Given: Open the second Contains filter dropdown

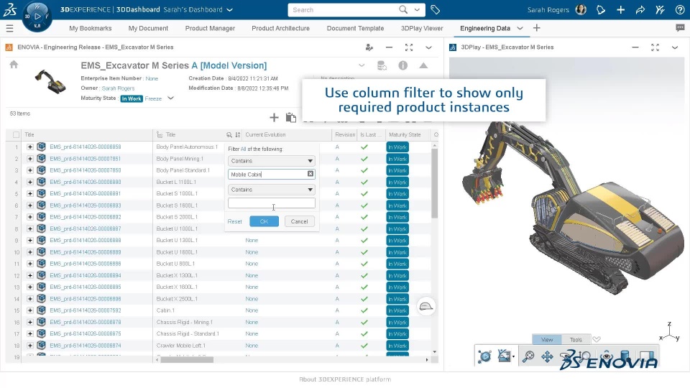Looking at the screenshot, I should tap(272, 190).
